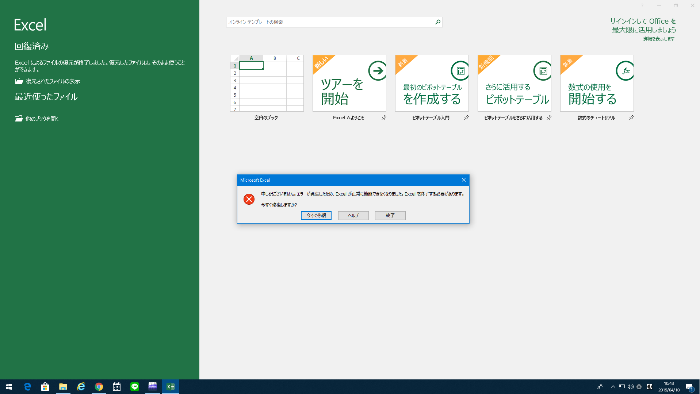Image resolution: width=700 pixels, height=394 pixels.
Task: Click the 今すぐ修復 button in the dialog
Action: click(316, 216)
